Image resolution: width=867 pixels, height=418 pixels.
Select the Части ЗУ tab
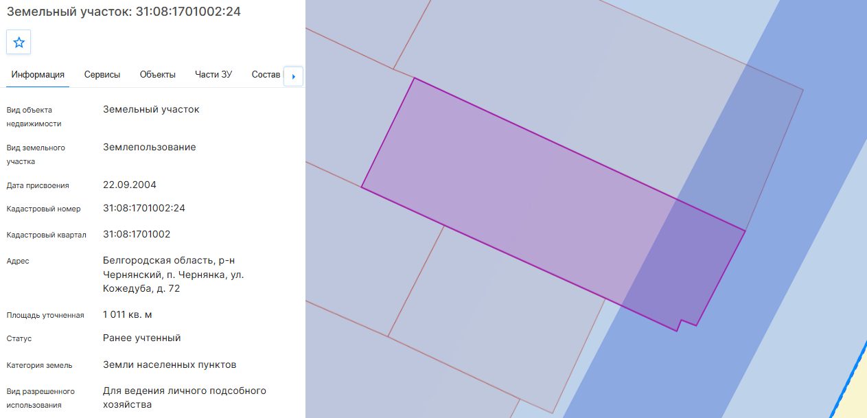(x=213, y=75)
